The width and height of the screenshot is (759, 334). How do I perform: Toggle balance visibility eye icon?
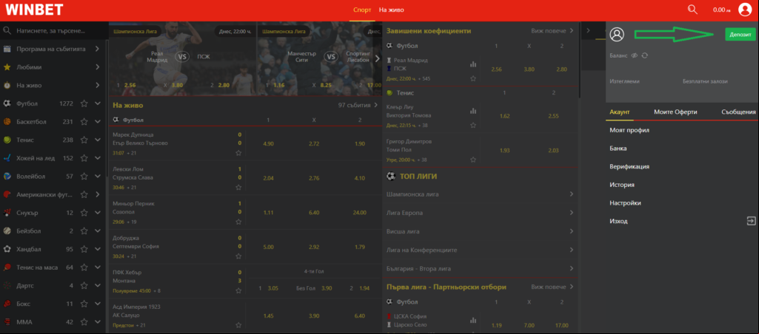tap(634, 55)
